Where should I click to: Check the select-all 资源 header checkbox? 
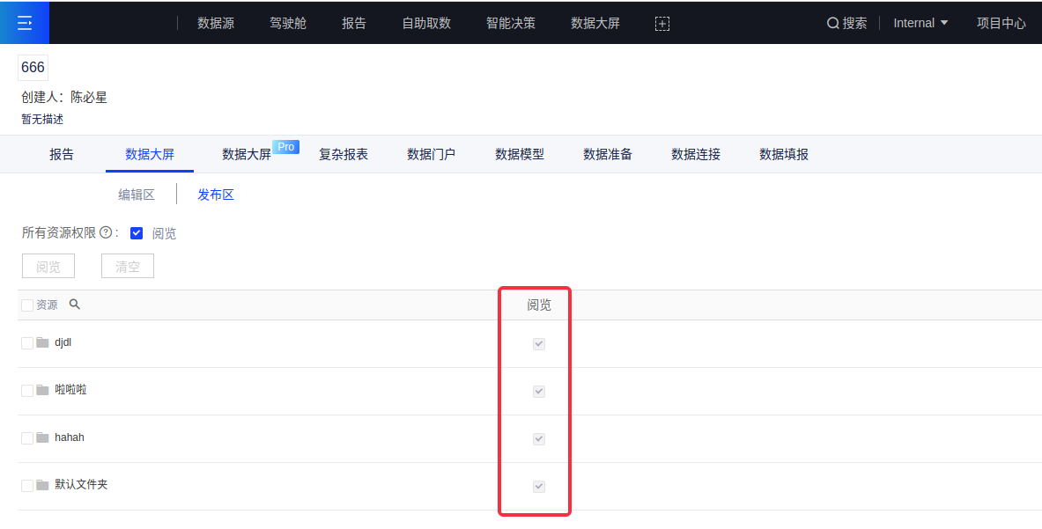(27, 305)
